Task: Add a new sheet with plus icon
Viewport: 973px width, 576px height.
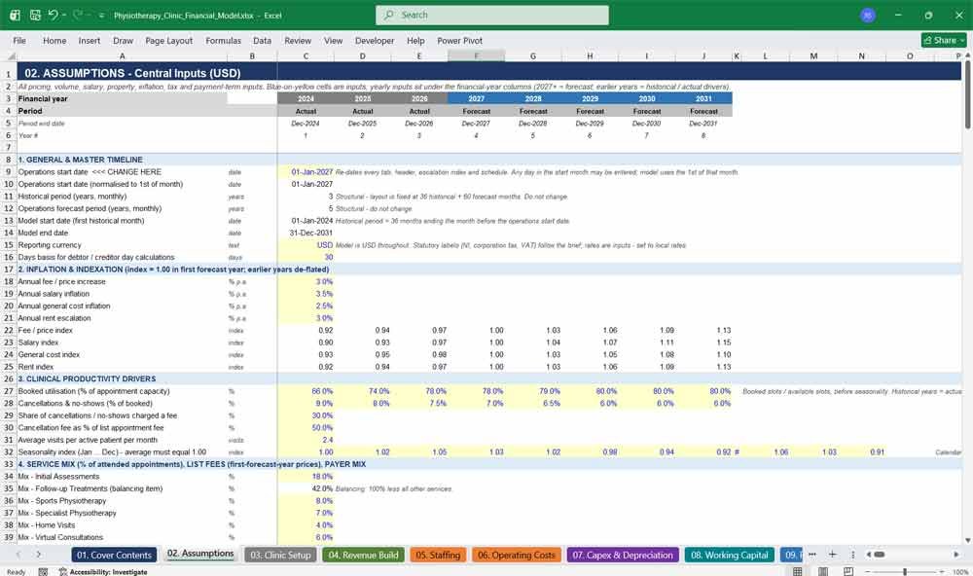Action: [x=833, y=555]
